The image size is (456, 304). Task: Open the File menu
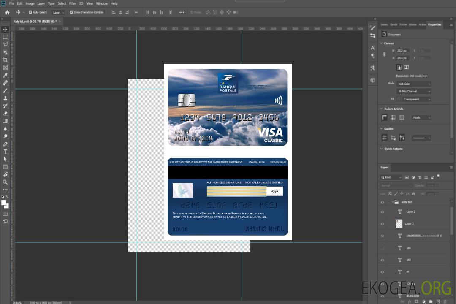pyautogui.click(x=12, y=3)
